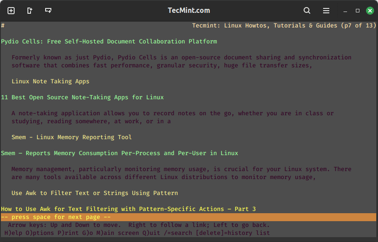Click the press space for next page bar

(189, 217)
